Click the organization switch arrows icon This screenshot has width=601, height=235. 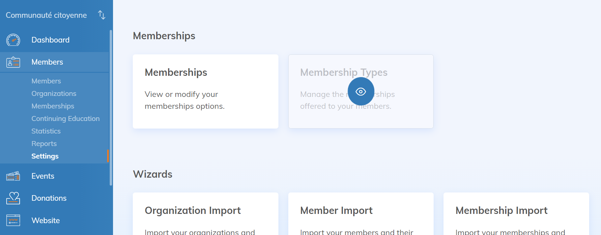101,15
